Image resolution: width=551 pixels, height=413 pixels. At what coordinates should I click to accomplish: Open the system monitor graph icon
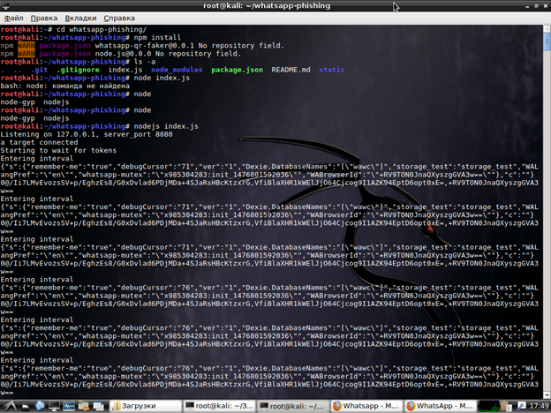click(69, 406)
